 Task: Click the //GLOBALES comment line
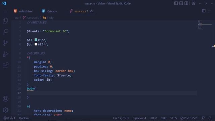(36, 53)
